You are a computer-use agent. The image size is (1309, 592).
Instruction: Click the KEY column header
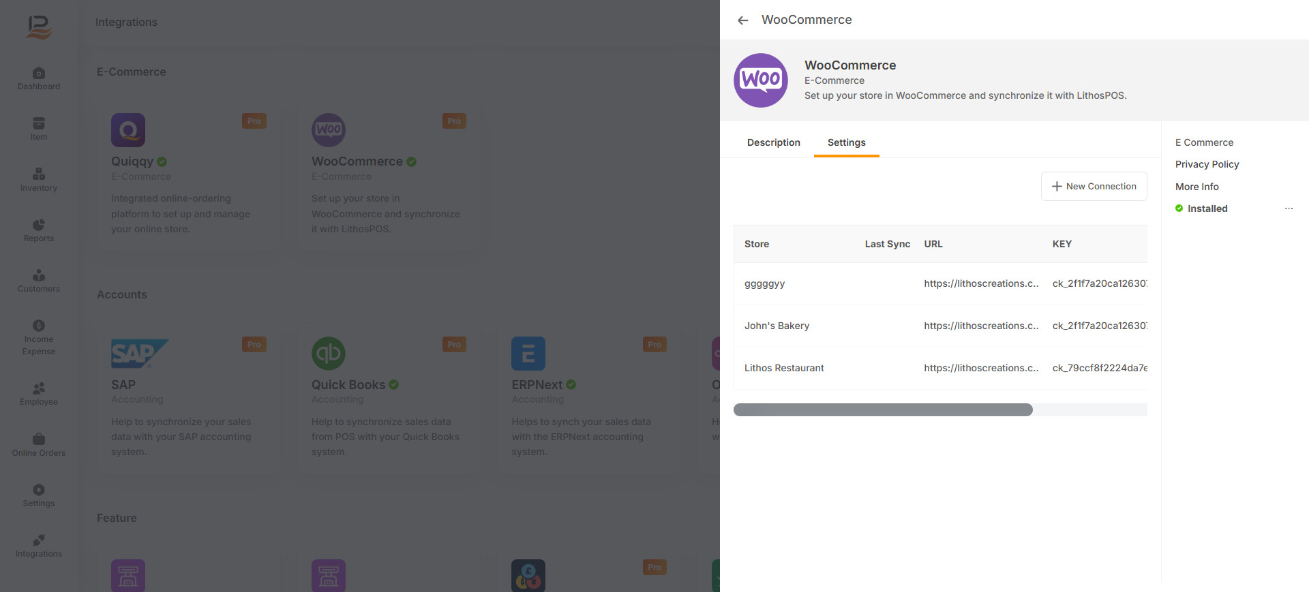coord(1062,244)
